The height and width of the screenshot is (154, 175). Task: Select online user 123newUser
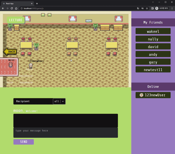[x=153, y=95]
